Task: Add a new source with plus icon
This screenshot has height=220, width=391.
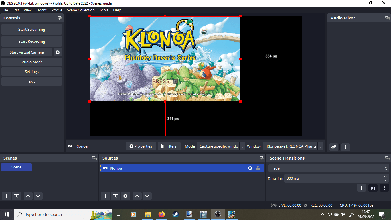Action: (x=105, y=196)
